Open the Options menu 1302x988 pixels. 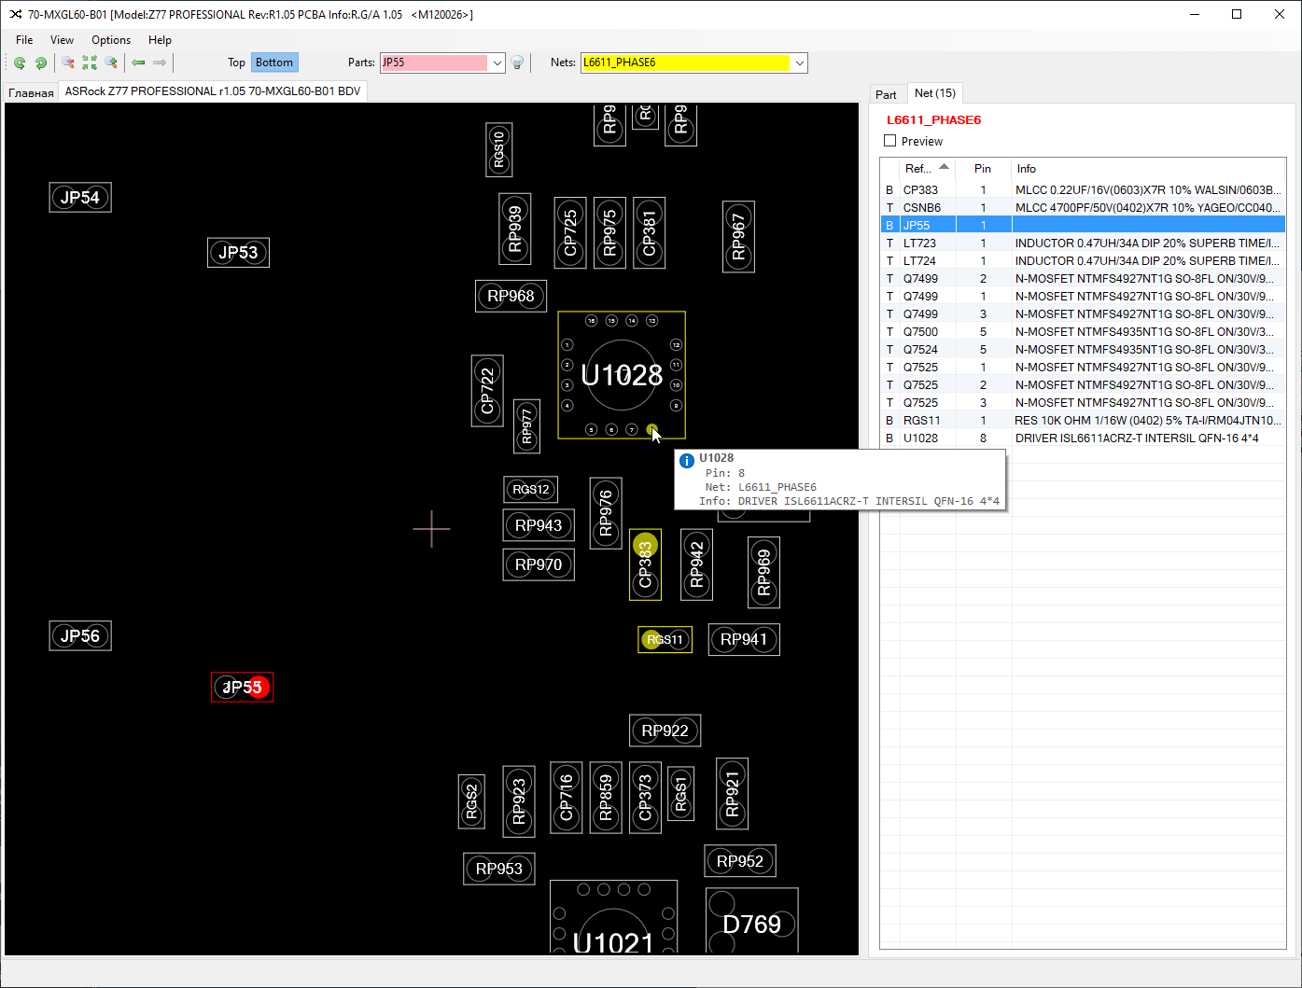pos(111,40)
